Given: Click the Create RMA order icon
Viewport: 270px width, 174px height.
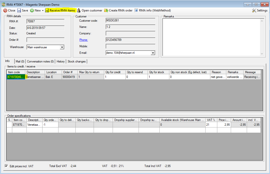Looking at the screenshot, I should [106, 10].
